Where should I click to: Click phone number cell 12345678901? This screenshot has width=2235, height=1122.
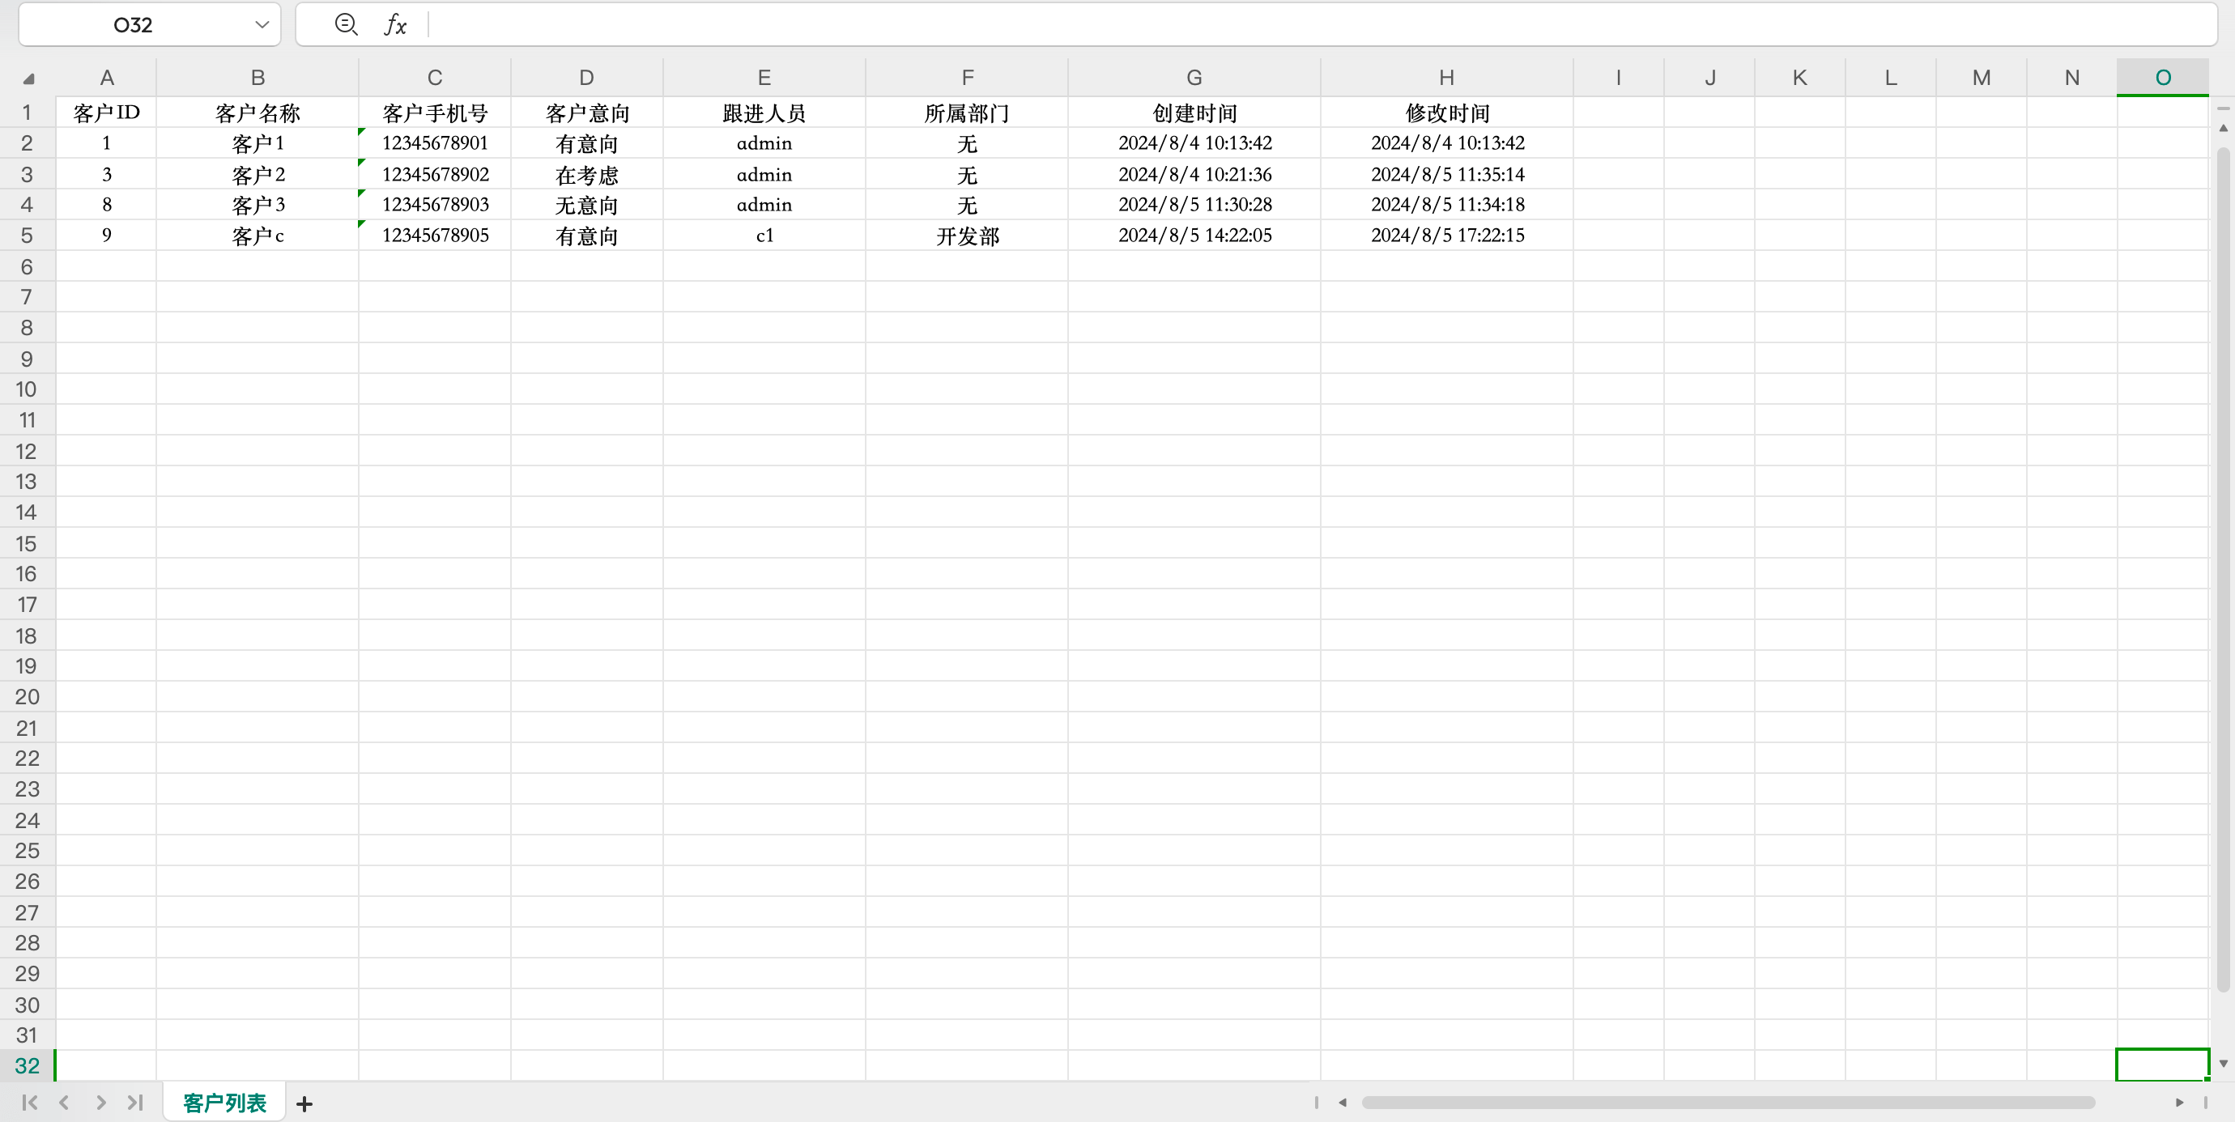click(435, 143)
